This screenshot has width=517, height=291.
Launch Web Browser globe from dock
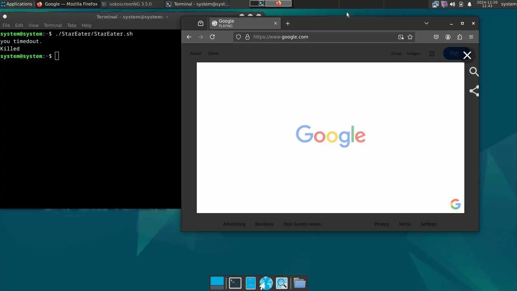coord(266,283)
